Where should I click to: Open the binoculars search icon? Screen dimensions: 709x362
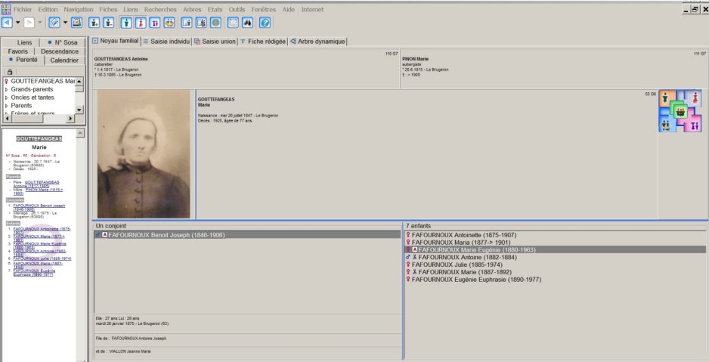pyautogui.click(x=247, y=23)
